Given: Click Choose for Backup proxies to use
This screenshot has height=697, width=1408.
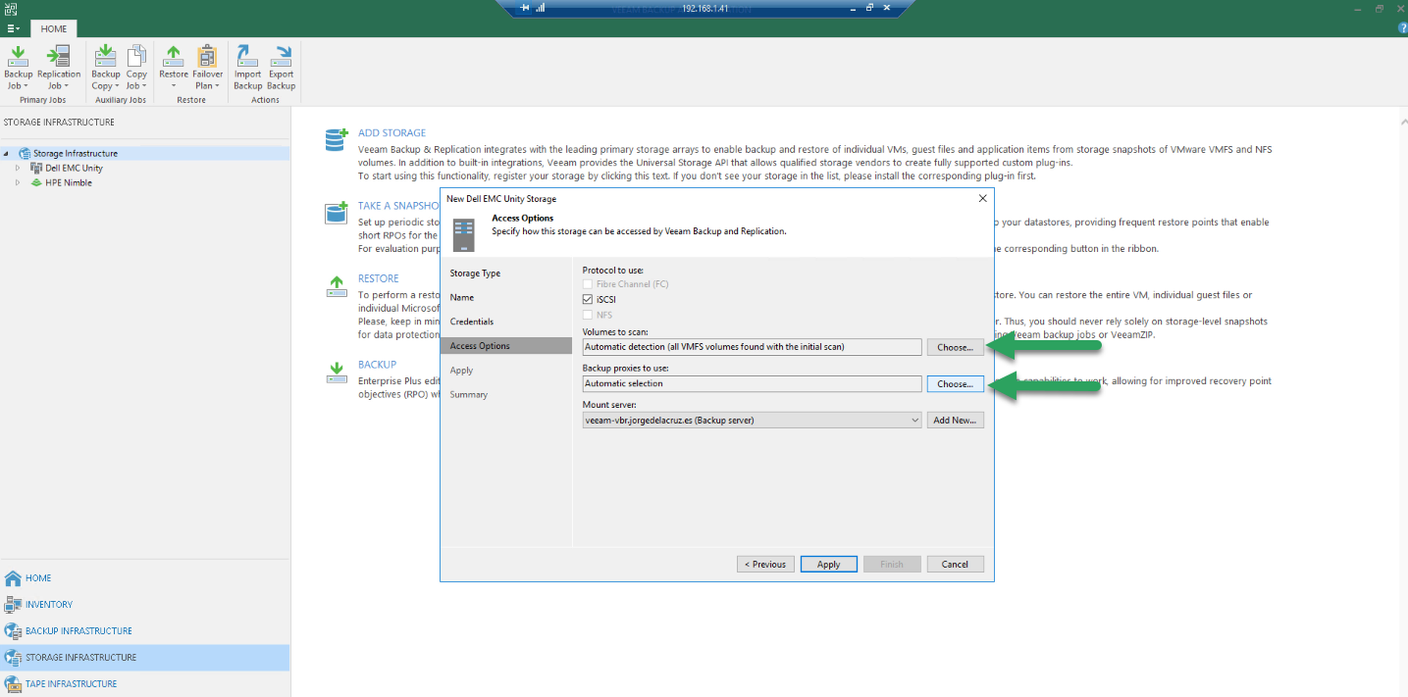Looking at the screenshot, I should coord(955,383).
